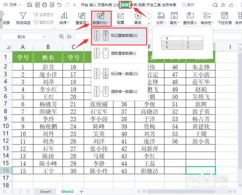Open the Name Box dropdown arrow
This screenshot has width=242, height=195.
(44, 37)
